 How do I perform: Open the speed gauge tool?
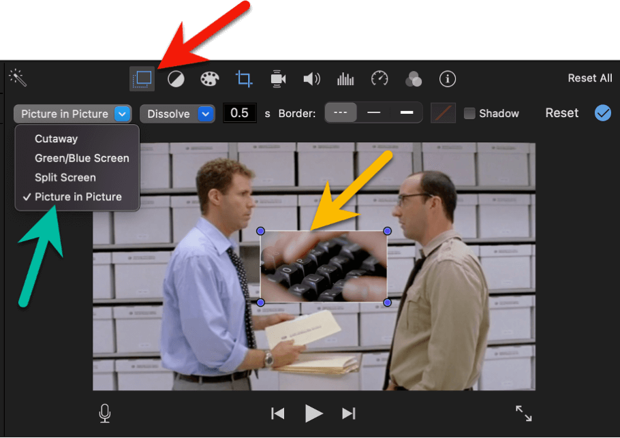[x=379, y=78]
